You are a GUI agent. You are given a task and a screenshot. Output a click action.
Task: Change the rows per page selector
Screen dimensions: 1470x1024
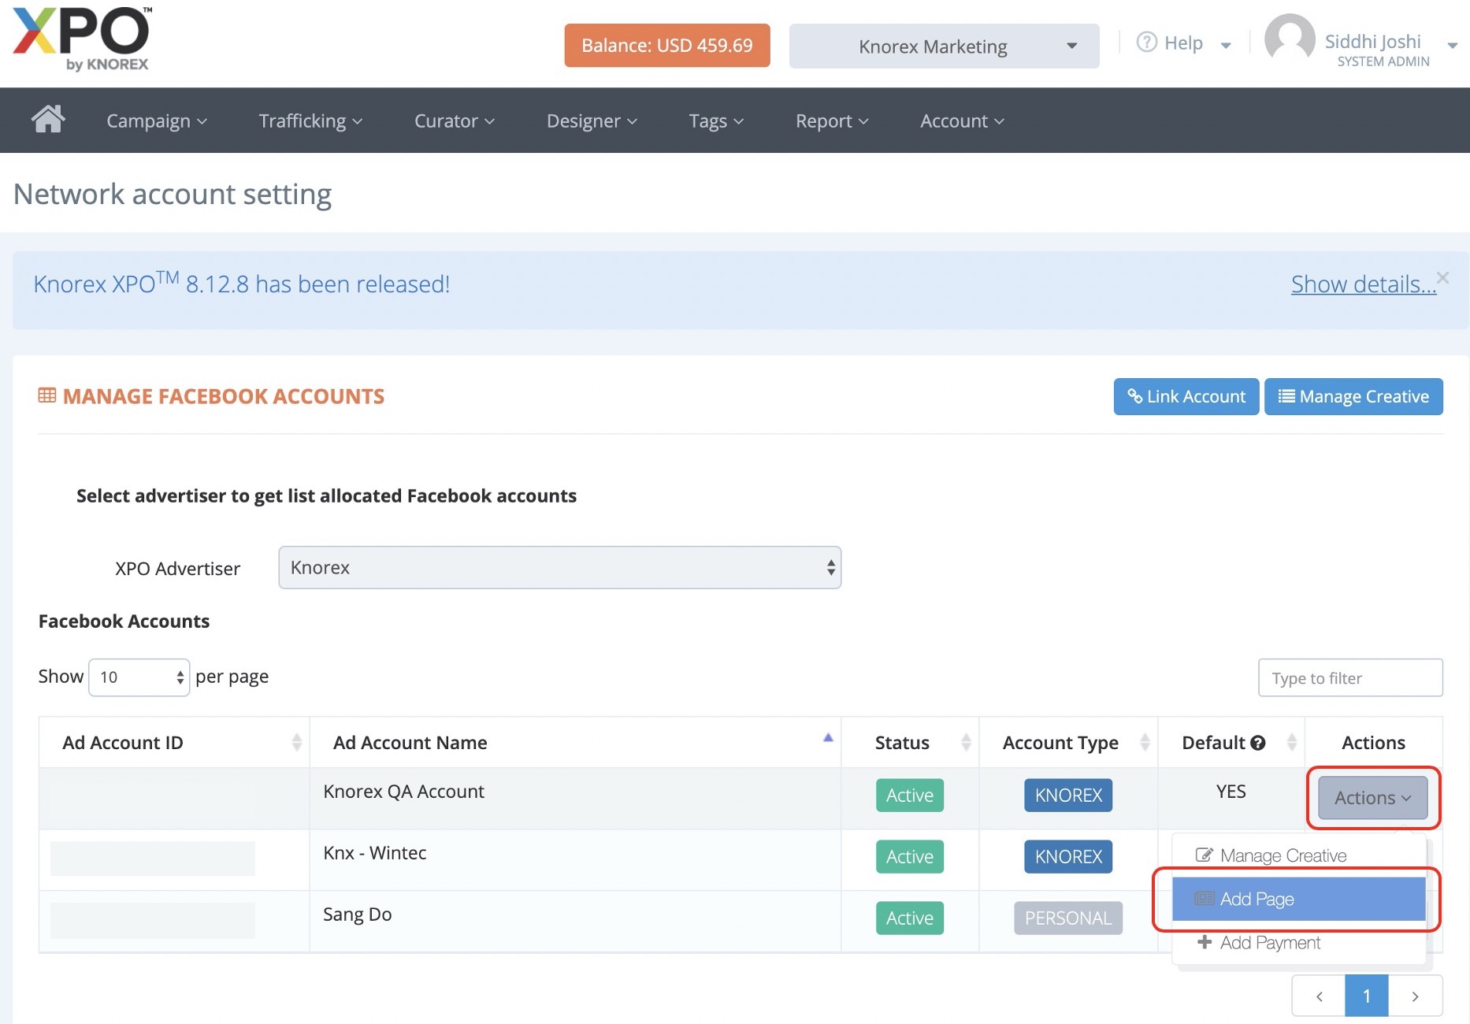click(139, 677)
